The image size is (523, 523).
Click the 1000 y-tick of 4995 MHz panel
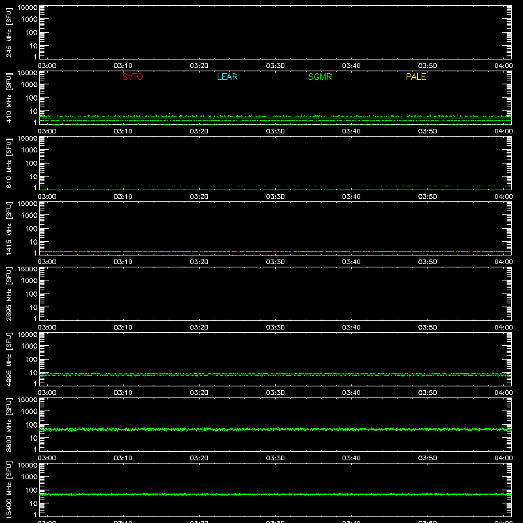click(29, 346)
